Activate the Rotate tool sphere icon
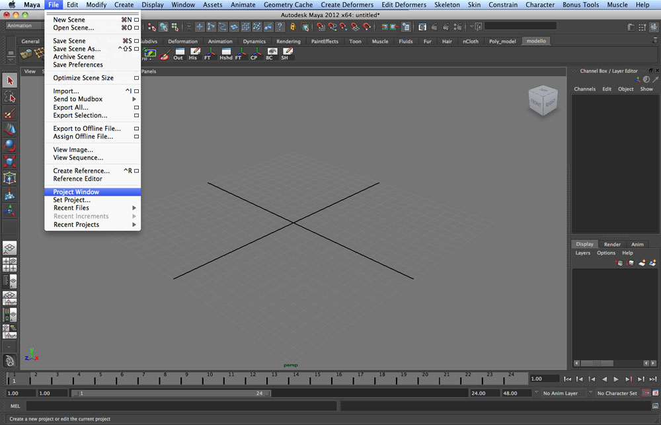The image size is (661, 425). click(10, 145)
